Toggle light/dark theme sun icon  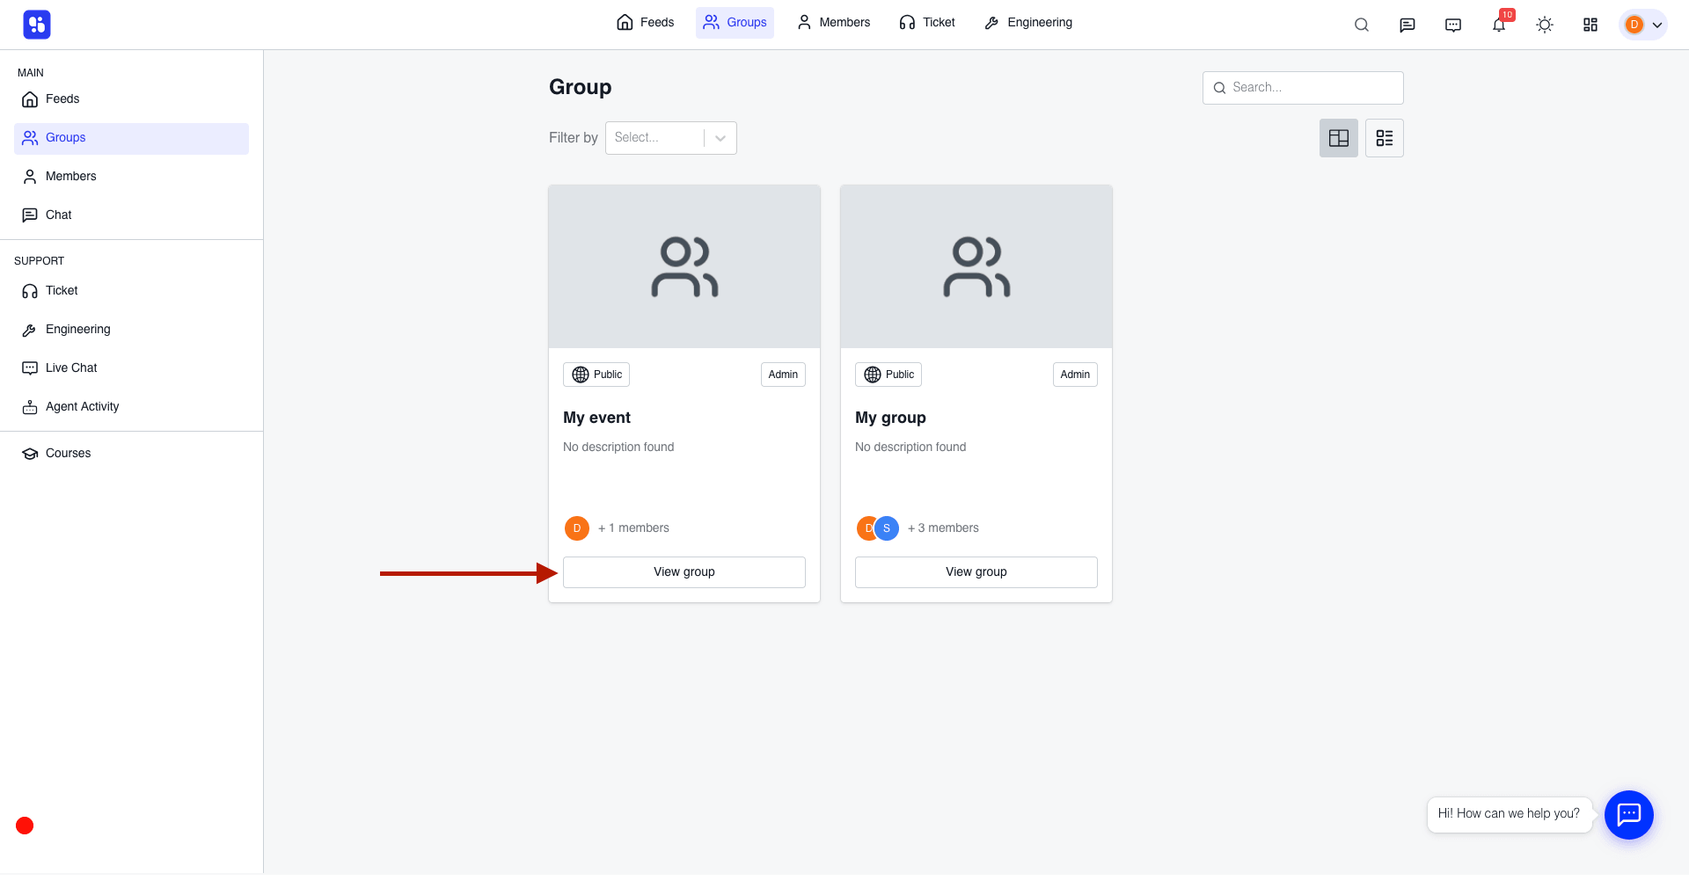click(1545, 25)
